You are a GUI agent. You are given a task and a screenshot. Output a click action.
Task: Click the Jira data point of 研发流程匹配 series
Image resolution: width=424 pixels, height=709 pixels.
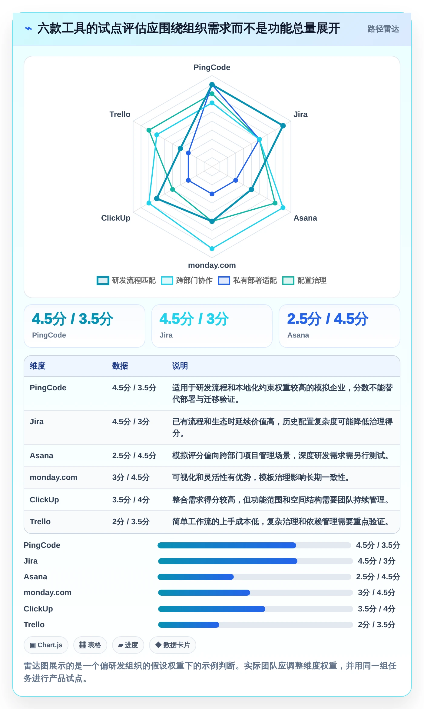click(x=283, y=126)
